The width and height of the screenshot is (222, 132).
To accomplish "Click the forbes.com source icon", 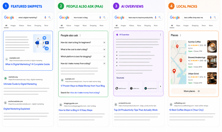I will [x=131, y=88].
